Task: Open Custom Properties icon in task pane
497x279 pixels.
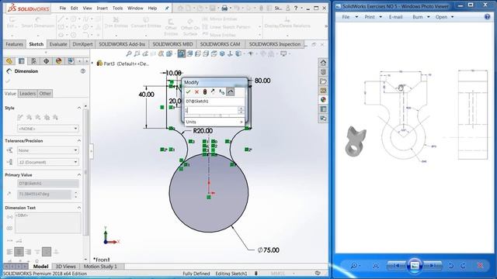Action: pyautogui.click(x=323, y=109)
